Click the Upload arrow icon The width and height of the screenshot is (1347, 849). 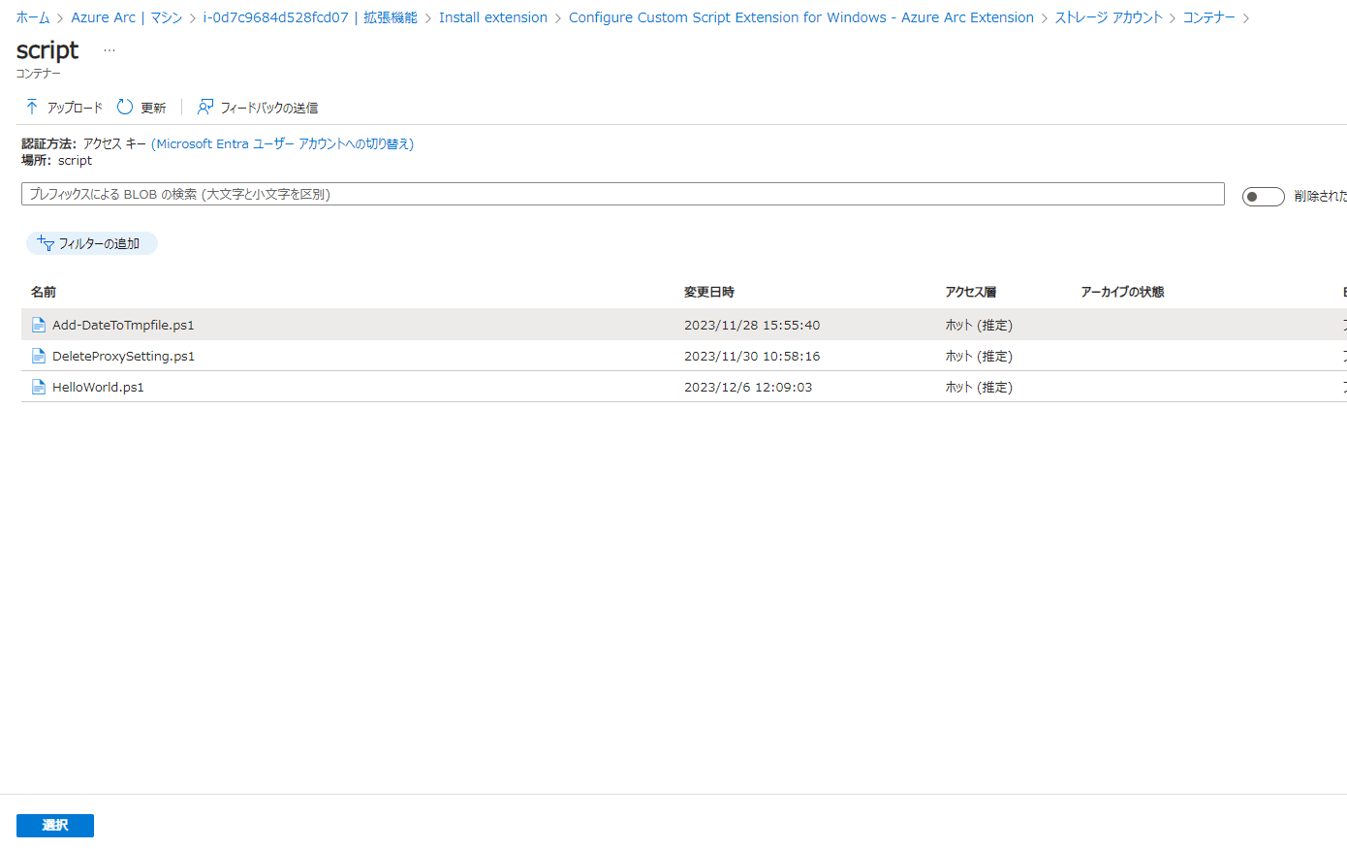click(x=32, y=107)
